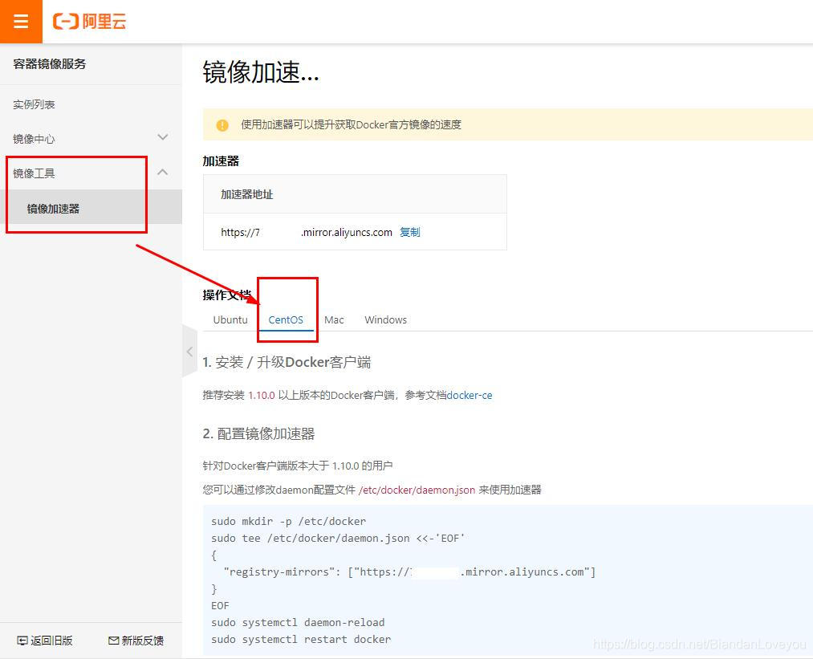The width and height of the screenshot is (813, 659).
Task: Click the 'sudo mkdir -p /etc/docker' line
Action: click(x=288, y=522)
